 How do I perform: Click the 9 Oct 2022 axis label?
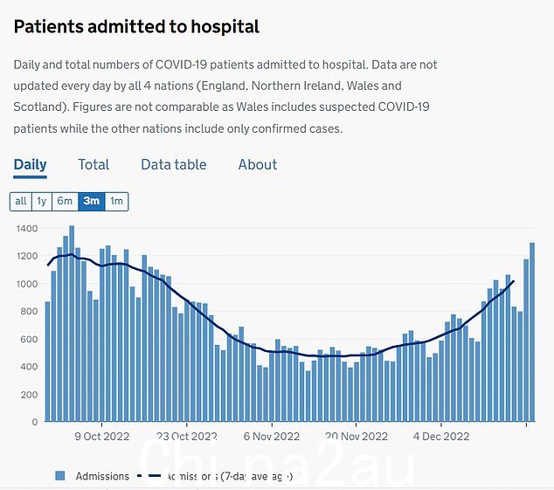tap(102, 437)
